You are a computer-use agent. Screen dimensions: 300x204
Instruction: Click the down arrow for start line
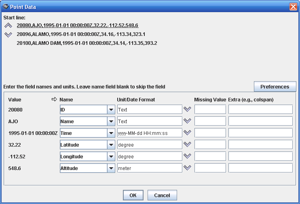8,34
